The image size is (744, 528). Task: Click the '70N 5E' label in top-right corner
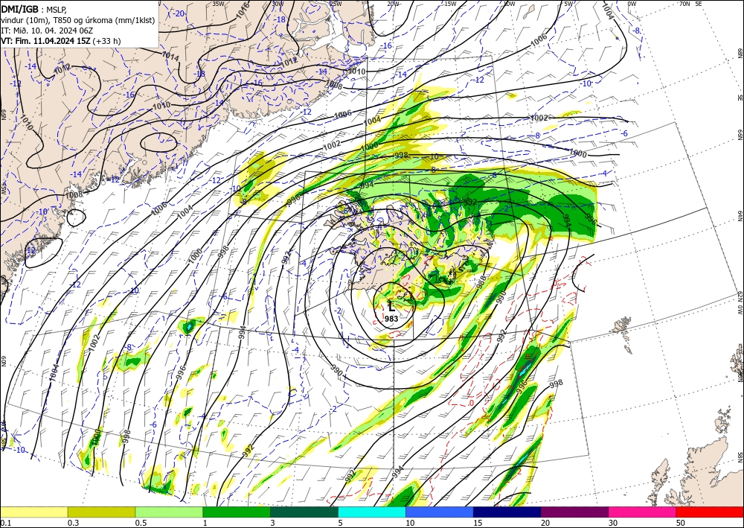point(690,4)
